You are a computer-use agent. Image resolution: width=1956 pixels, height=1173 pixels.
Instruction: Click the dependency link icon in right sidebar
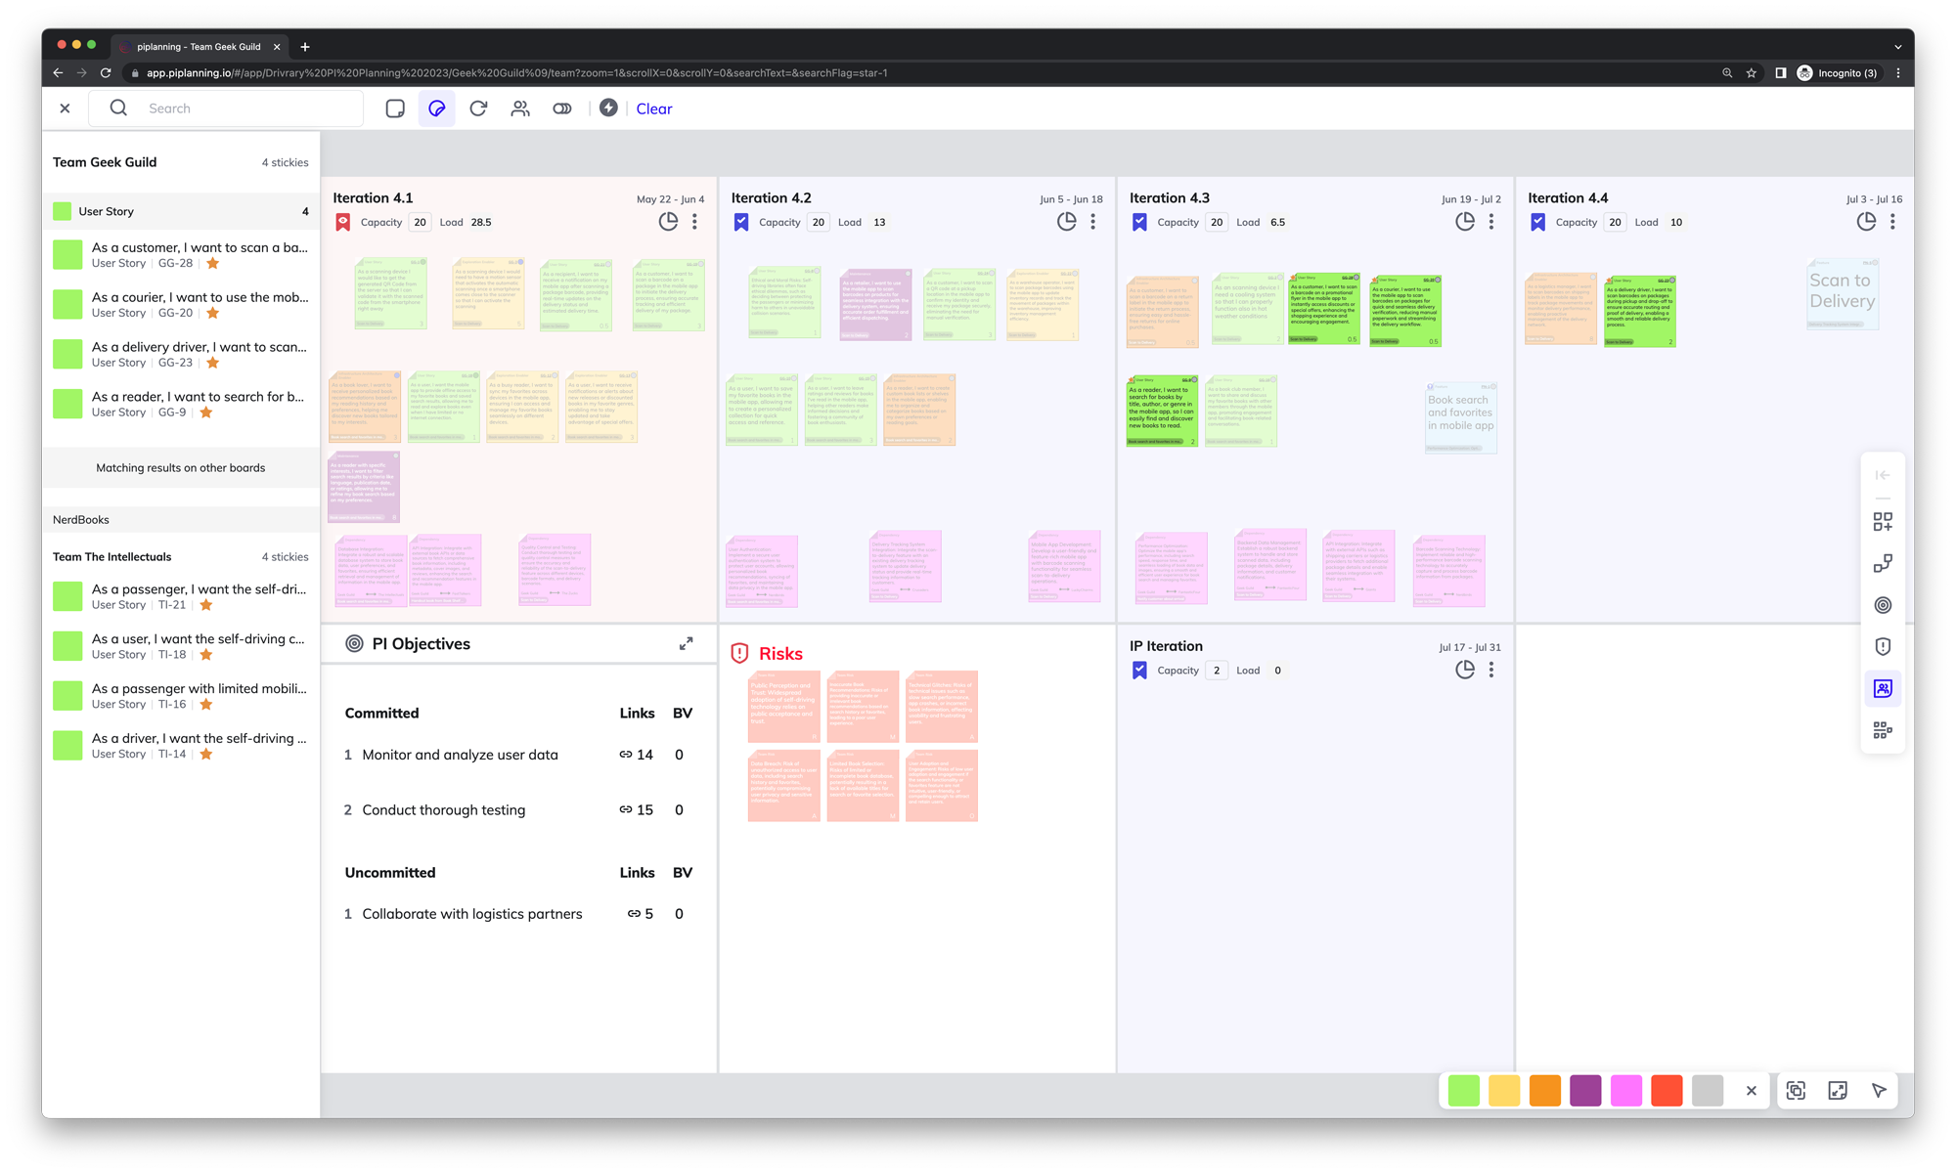(x=1883, y=564)
